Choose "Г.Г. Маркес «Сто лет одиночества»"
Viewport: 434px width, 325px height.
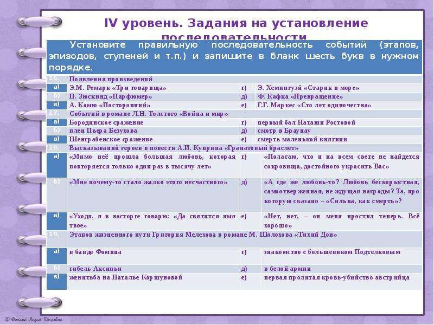314,105
